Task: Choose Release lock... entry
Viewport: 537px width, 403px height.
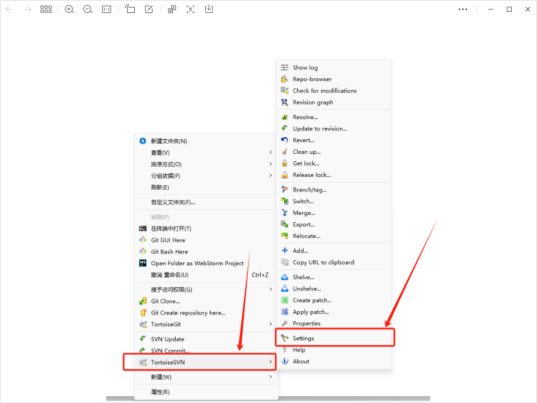Action: [x=334, y=175]
